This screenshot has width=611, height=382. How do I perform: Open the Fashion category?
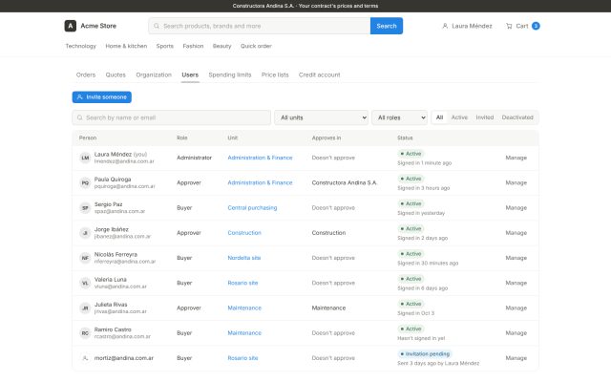pos(193,46)
